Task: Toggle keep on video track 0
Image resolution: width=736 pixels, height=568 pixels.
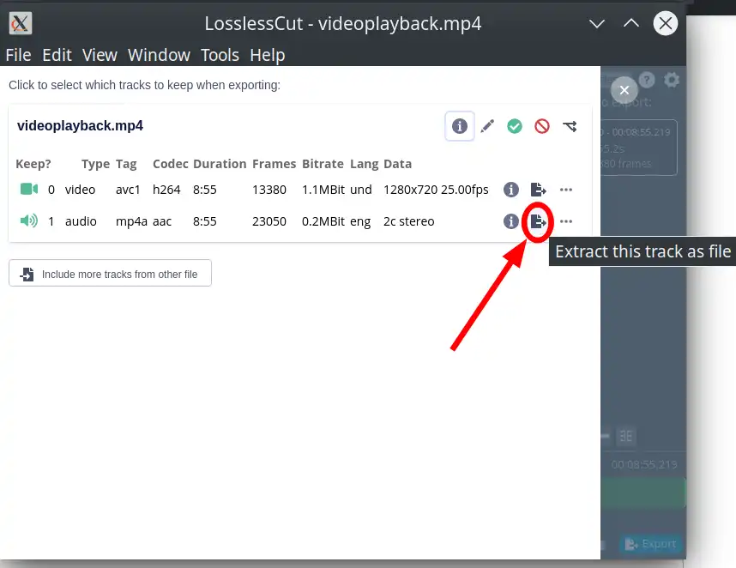Action: click(x=29, y=189)
